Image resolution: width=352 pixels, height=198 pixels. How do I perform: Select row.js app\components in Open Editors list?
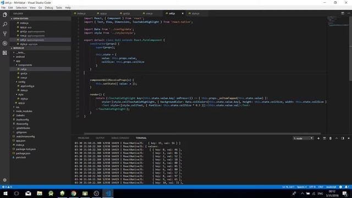(x=32, y=35)
